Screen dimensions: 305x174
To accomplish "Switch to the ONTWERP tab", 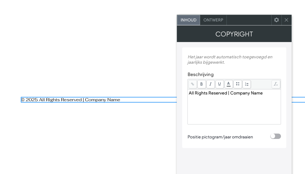I will (213, 20).
